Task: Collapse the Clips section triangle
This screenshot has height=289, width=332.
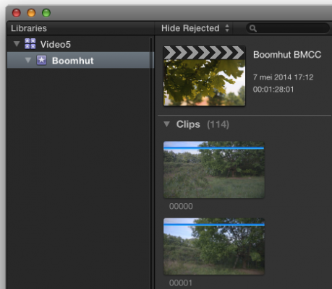Action: point(166,124)
